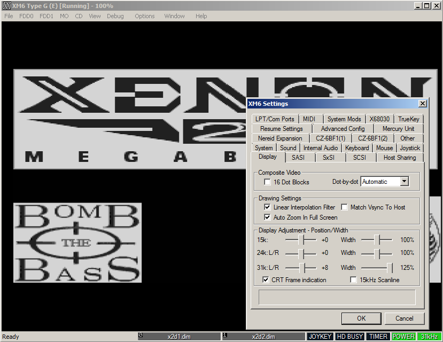443x342 pixels.
Task: Click the XM6 application icon in title bar
Action: click(7, 6)
